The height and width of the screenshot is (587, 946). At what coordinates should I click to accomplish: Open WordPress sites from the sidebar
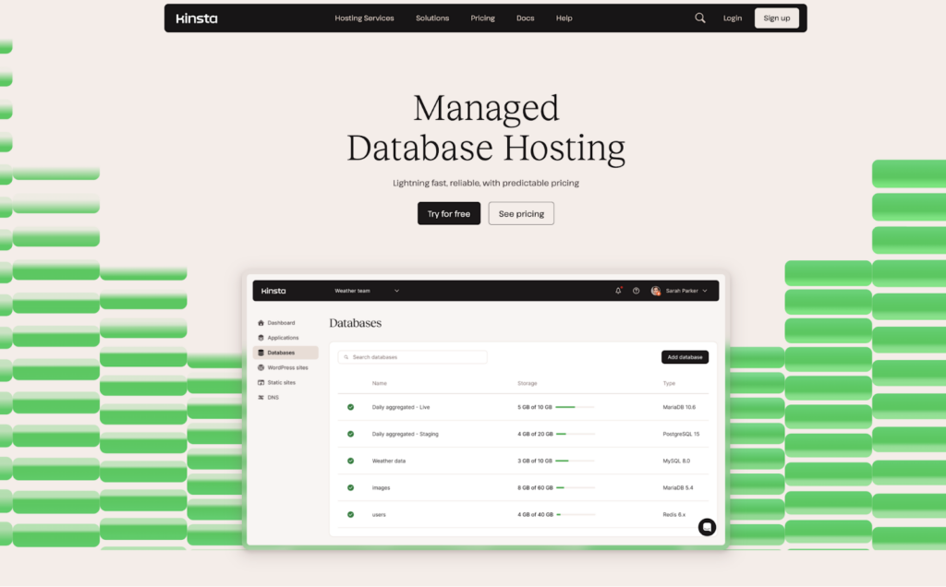coord(262,366)
